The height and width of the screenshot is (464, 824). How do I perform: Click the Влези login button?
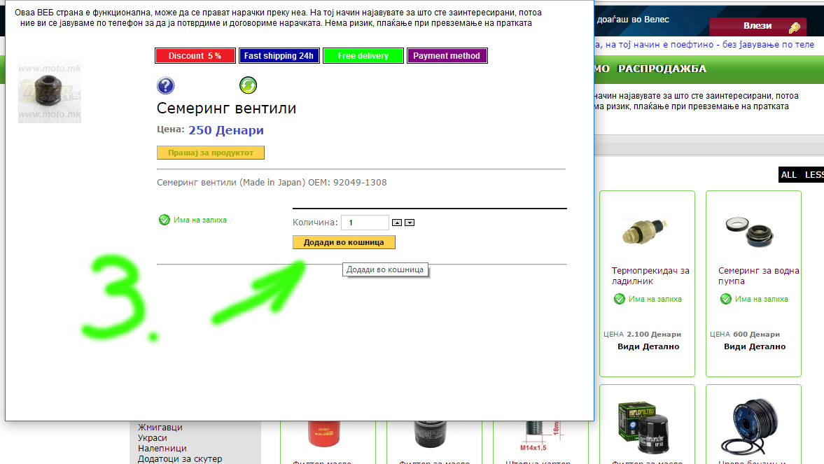click(x=757, y=26)
